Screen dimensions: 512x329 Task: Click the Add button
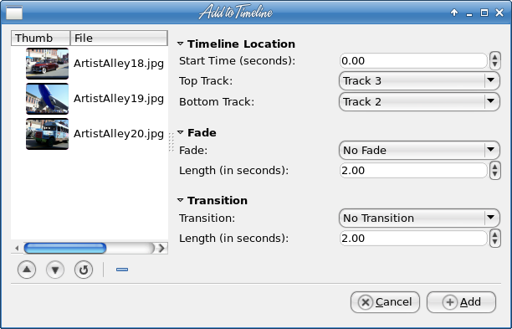click(x=461, y=302)
